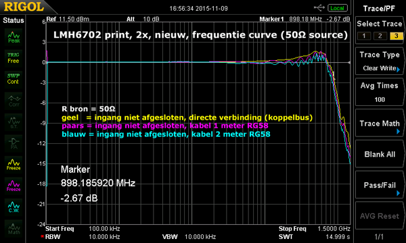Click the cyan C.W. trace icon
Viewport: 406px width, 243px height.
pos(14,207)
